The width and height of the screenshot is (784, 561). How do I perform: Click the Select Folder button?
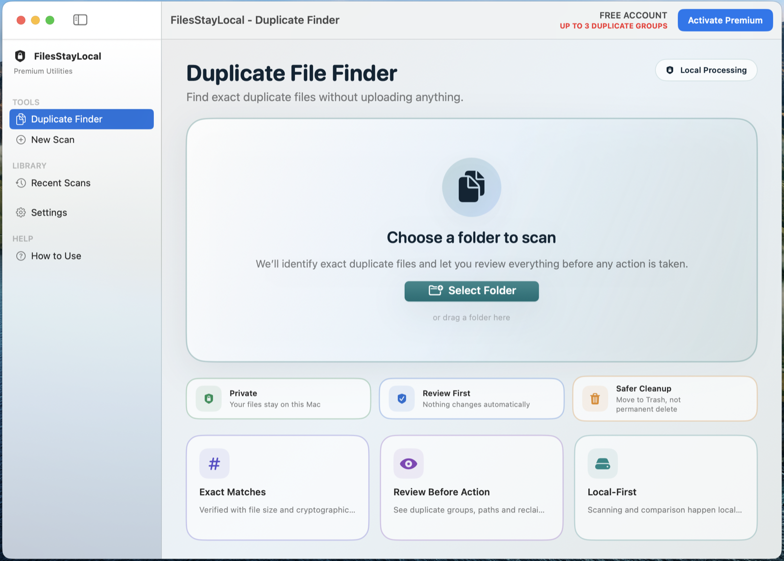pyautogui.click(x=471, y=291)
